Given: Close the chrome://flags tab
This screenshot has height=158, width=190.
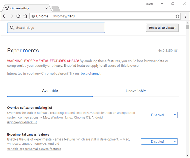Looking at the screenshot, I should tap(47, 8).
